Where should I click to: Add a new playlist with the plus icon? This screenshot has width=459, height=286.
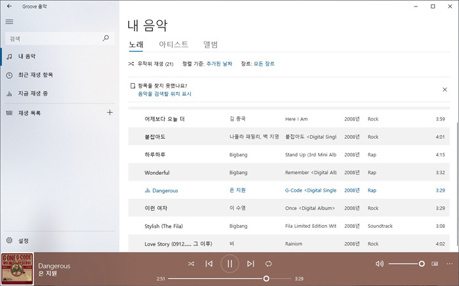pos(110,113)
